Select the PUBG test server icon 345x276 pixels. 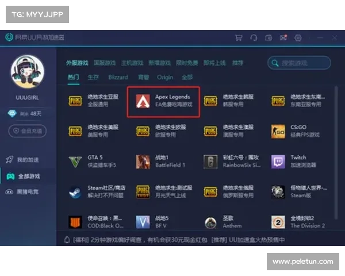pos(143,191)
